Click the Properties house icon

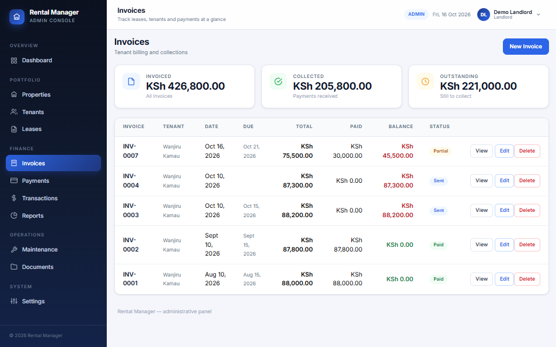(14, 94)
